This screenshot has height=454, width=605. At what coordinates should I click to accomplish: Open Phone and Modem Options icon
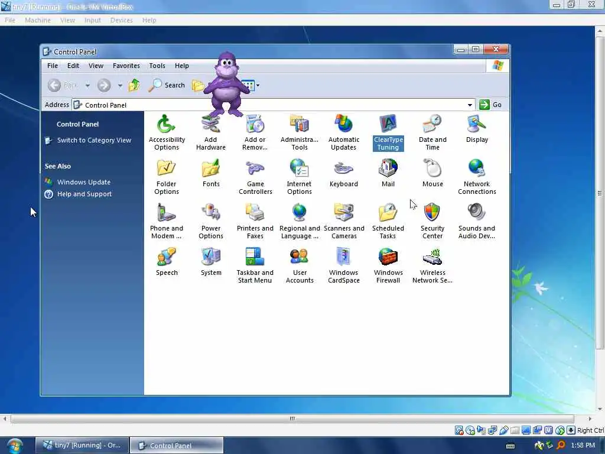pyautogui.click(x=166, y=221)
